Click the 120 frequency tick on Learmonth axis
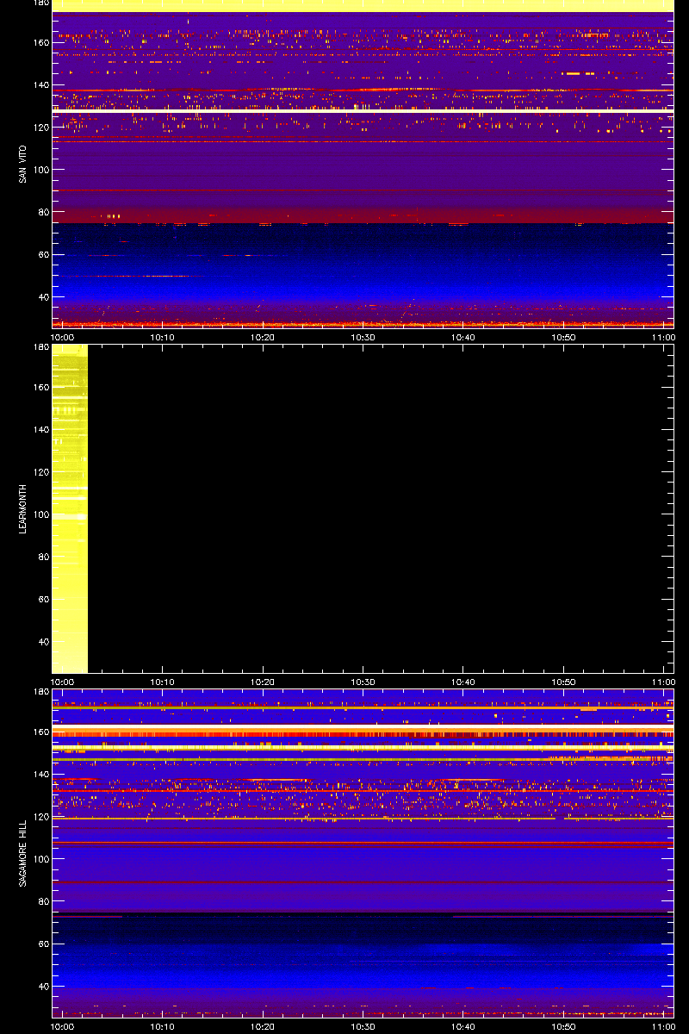 click(40, 471)
